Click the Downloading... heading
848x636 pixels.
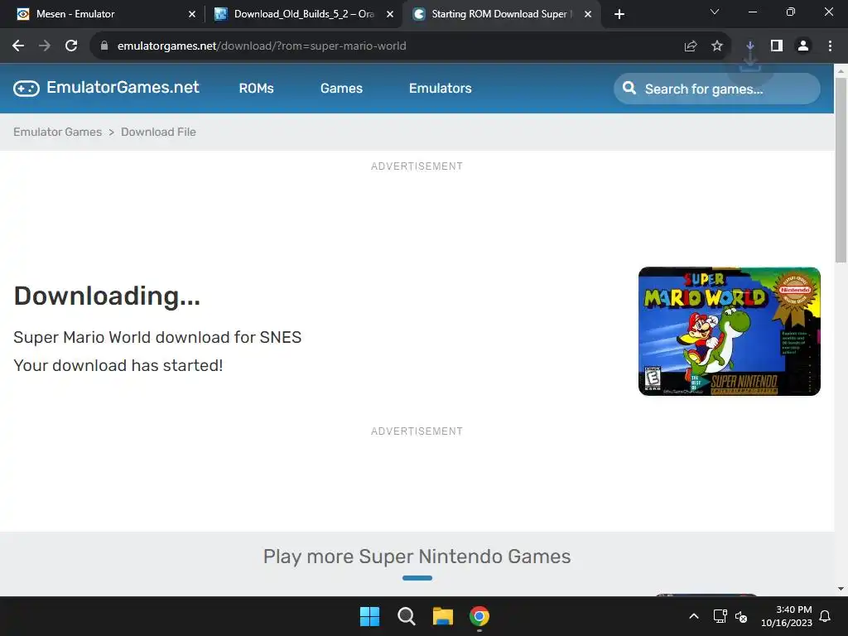pos(107,296)
